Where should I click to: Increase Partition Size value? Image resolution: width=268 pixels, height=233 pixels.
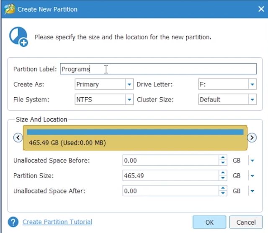[x=223, y=173]
